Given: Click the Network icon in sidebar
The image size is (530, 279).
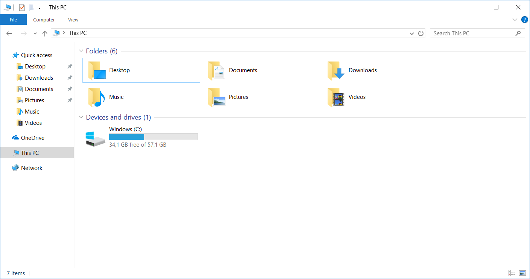Looking at the screenshot, I should coord(15,168).
